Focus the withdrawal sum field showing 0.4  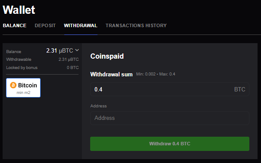coord(170,89)
